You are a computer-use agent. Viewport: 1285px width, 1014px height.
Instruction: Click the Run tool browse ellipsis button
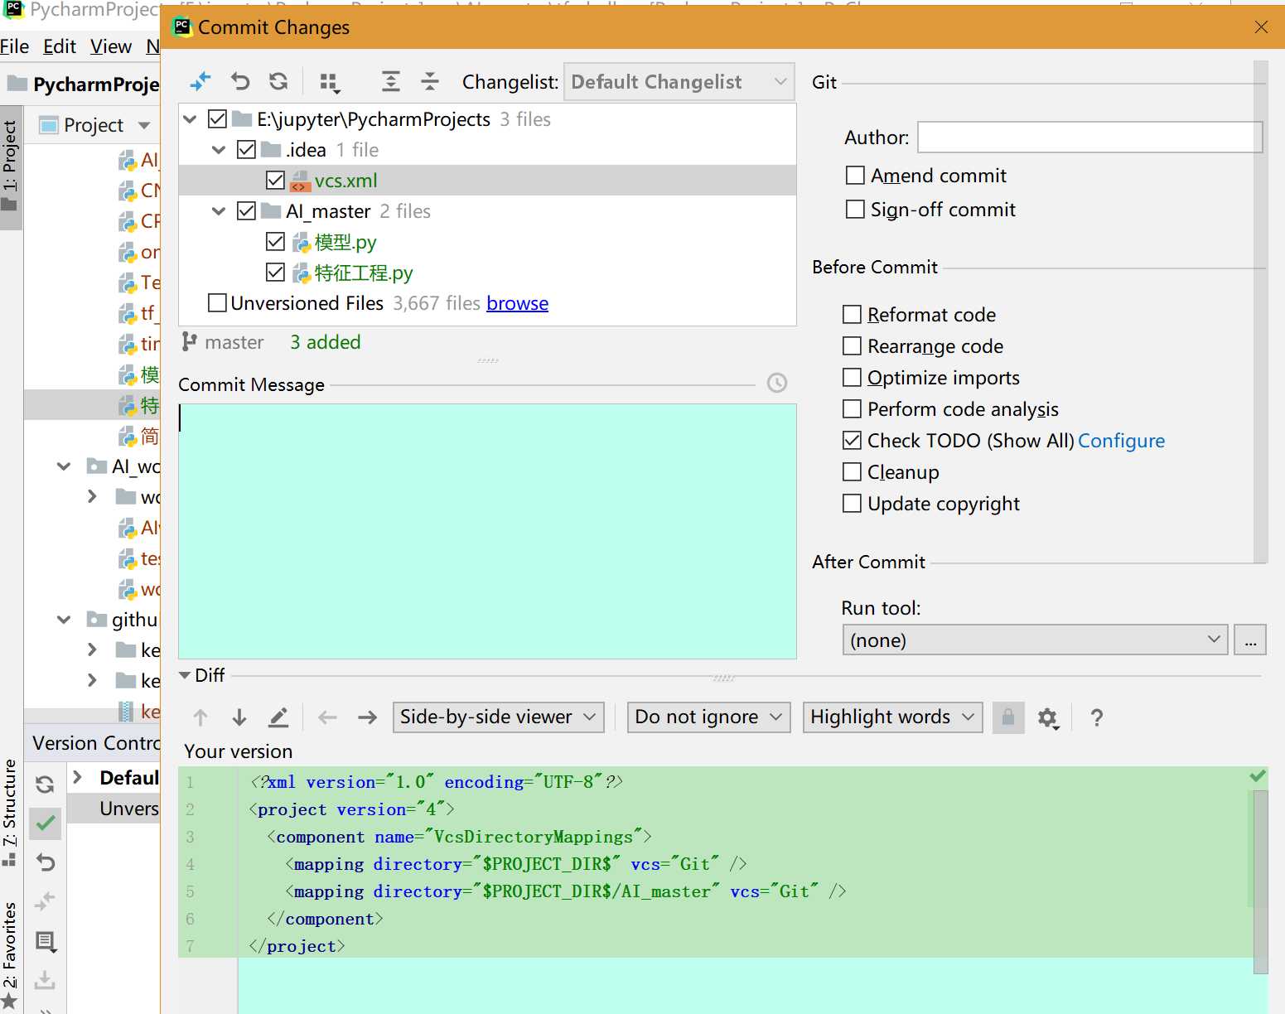[1249, 640]
